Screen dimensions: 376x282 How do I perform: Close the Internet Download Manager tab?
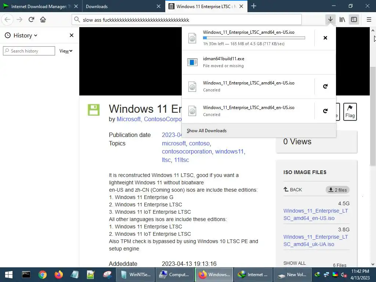(x=76, y=6)
